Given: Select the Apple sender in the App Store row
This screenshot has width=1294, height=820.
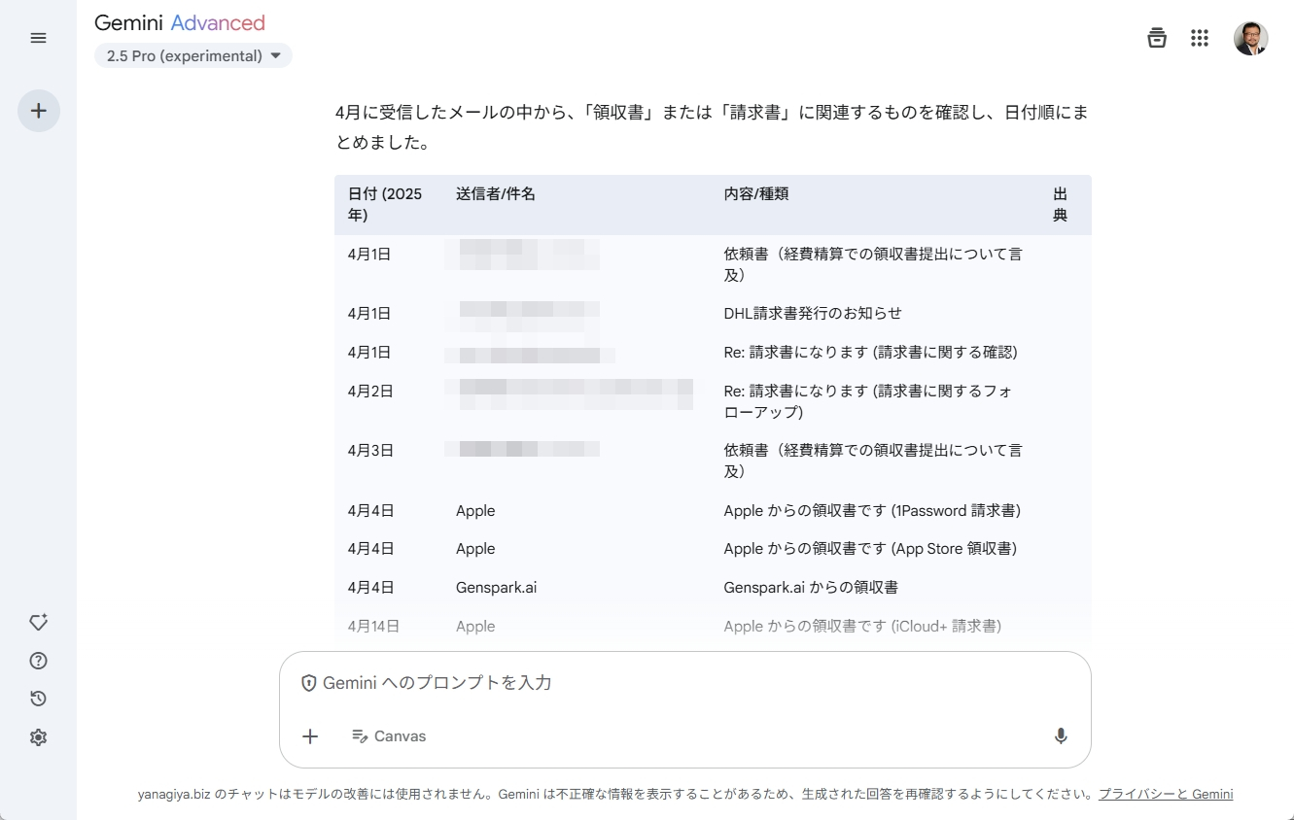Looking at the screenshot, I should point(475,549).
